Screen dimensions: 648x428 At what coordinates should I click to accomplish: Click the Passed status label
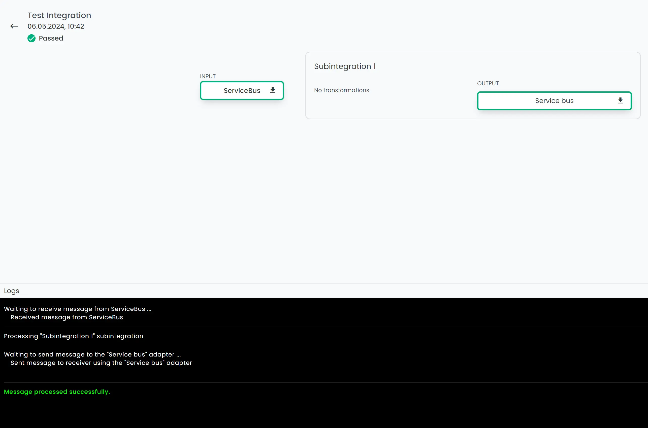51,38
